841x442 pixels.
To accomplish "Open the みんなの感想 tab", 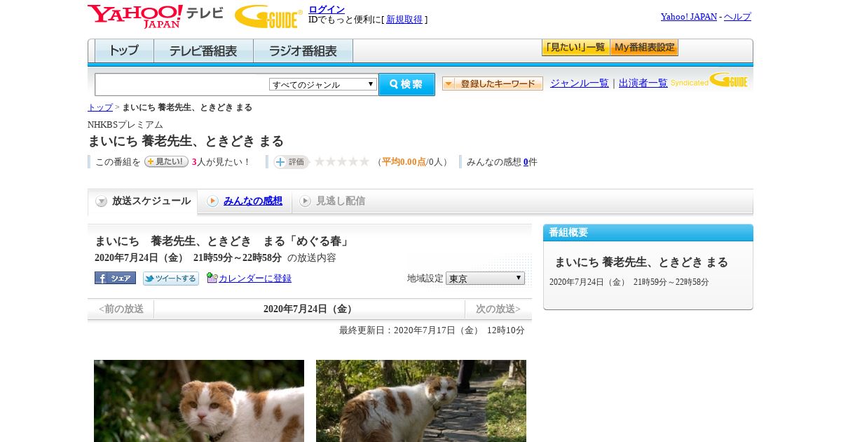I will pyautogui.click(x=253, y=201).
